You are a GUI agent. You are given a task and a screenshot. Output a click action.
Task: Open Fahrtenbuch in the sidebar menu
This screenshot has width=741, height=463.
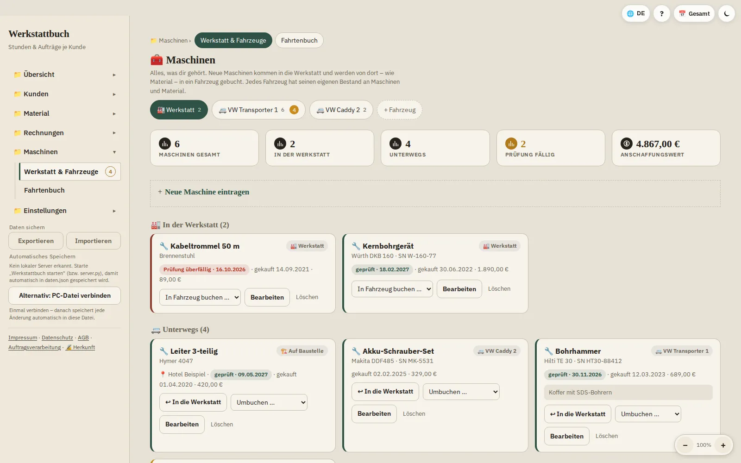pyautogui.click(x=44, y=190)
